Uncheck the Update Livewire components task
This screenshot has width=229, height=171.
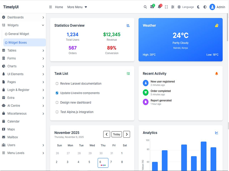point(57,93)
